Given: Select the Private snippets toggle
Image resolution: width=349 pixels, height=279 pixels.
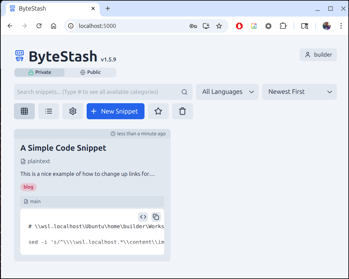Looking at the screenshot, I should pyautogui.click(x=40, y=72).
